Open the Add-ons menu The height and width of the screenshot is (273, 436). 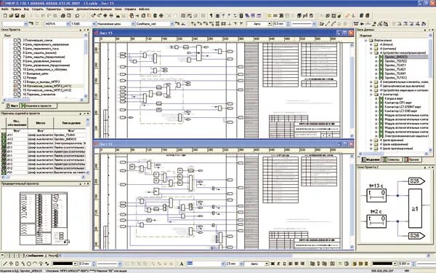coord(144,9)
